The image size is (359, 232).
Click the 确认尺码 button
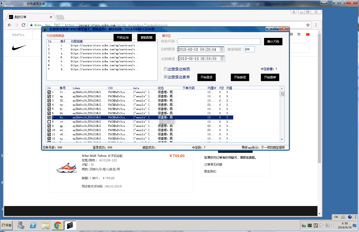273,42
